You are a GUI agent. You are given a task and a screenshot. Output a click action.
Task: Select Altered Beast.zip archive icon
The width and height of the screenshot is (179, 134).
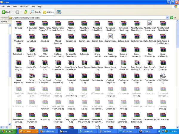pos(58,37)
